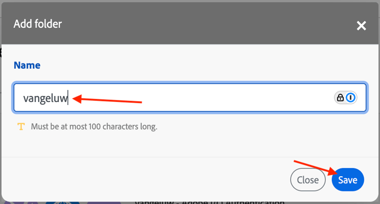Click the empty footer area left of Close
Image resolution: width=380 pixels, height=204 pixels.
[x=145, y=180]
